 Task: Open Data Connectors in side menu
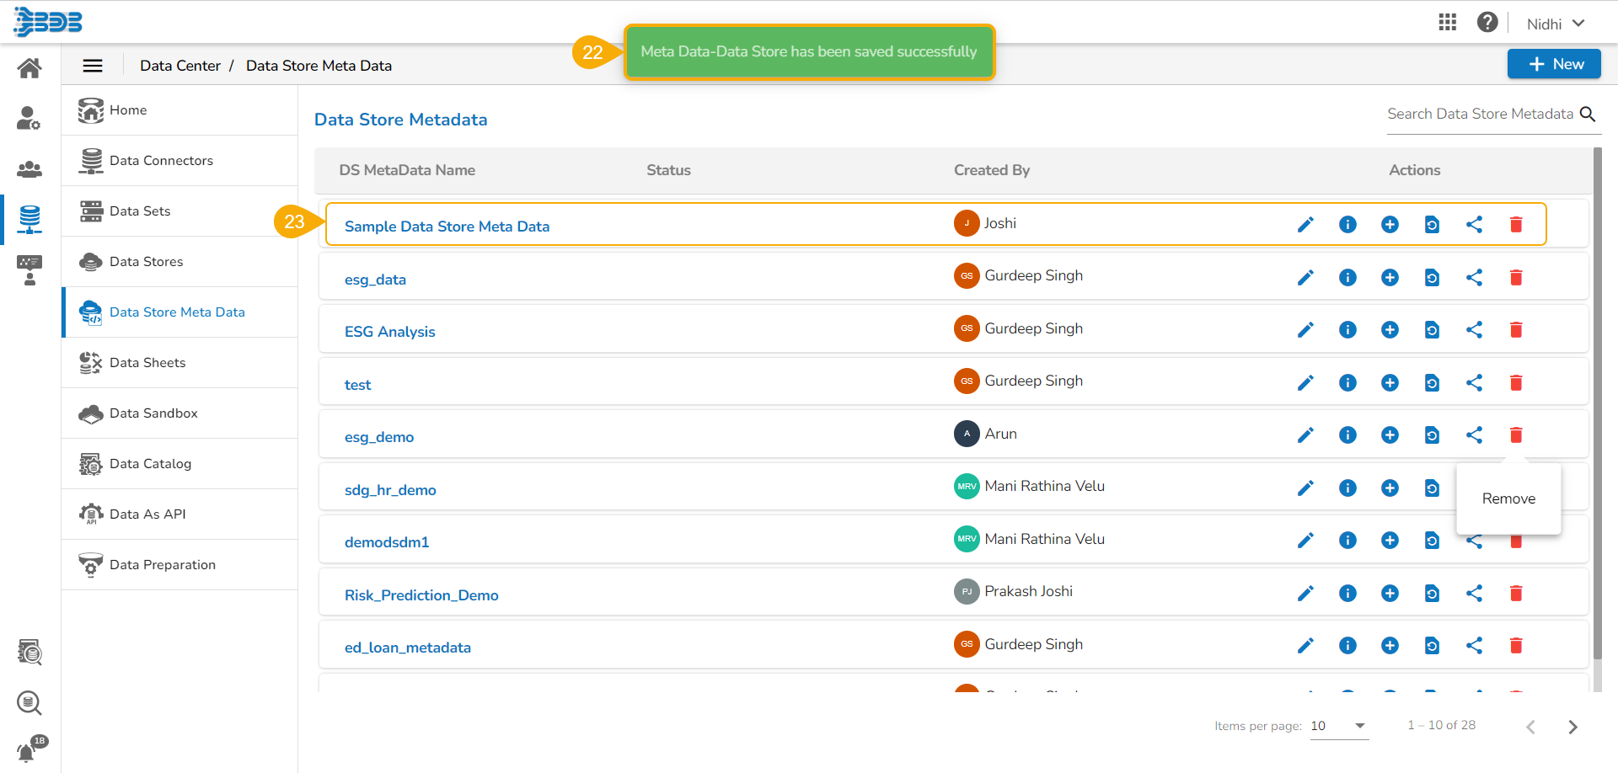(161, 161)
